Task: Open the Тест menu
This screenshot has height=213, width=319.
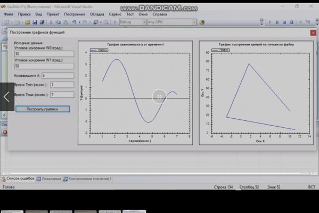Action: click(130, 14)
